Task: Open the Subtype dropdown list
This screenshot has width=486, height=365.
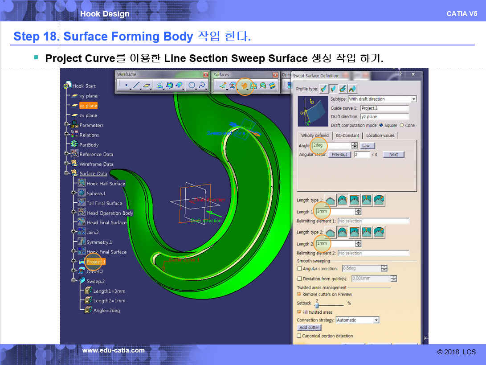Action: click(x=414, y=99)
